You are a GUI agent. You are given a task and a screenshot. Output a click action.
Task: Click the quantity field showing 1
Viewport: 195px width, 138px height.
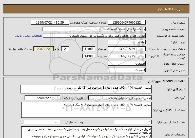coord(132,122)
